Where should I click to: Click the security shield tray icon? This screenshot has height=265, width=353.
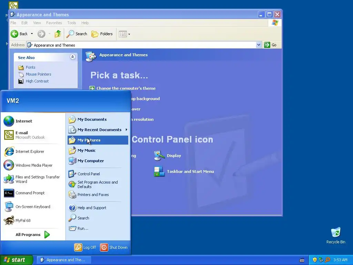coord(315,260)
